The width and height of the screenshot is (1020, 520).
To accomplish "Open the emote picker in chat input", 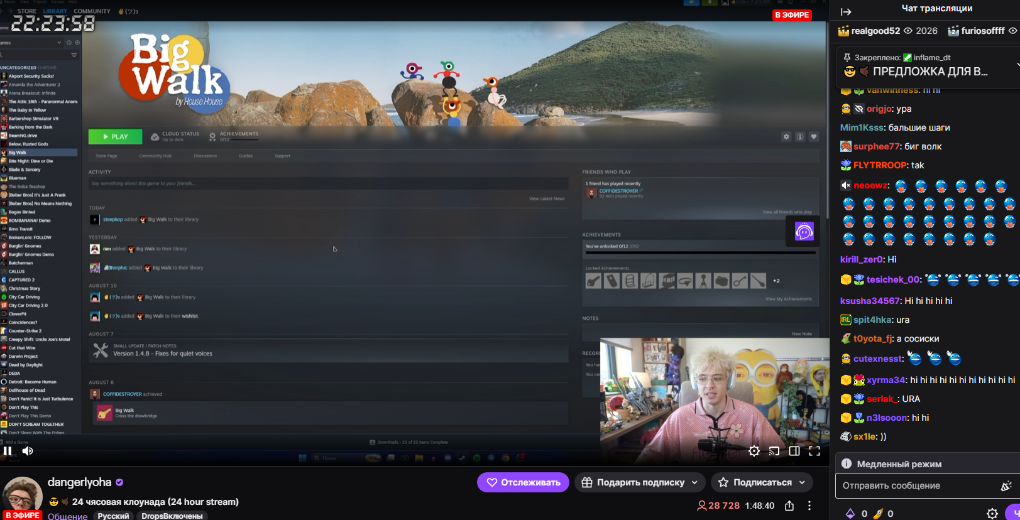I will point(1006,485).
